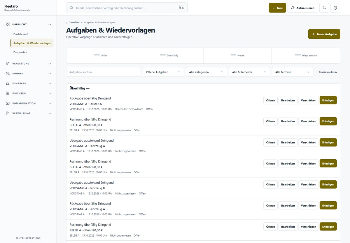The height and width of the screenshot is (243, 350).
Task: Focus the Aufgaben suchen field
Action: [104, 72]
